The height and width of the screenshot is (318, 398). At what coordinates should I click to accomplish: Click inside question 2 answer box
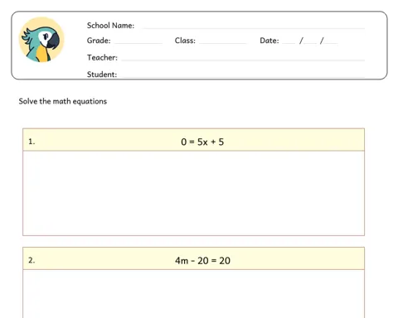(x=193, y=294)
